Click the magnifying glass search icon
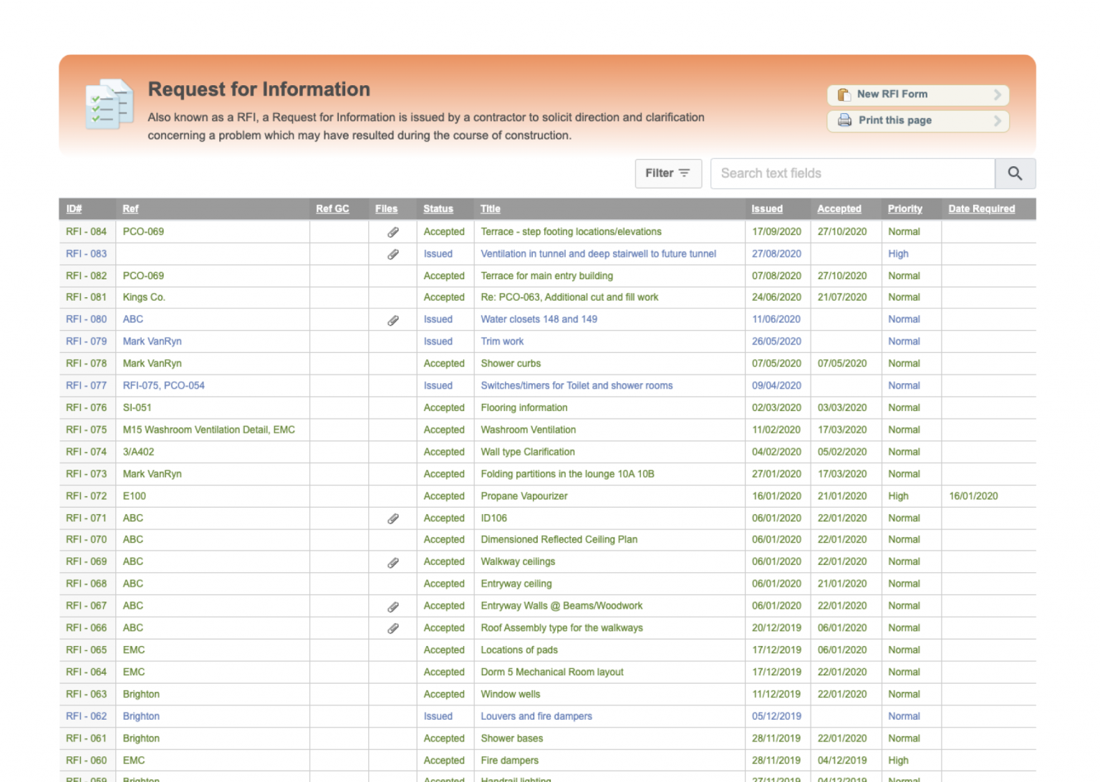The height and width of the screenshot is (782, 1100). click(x=1015, y=173)
